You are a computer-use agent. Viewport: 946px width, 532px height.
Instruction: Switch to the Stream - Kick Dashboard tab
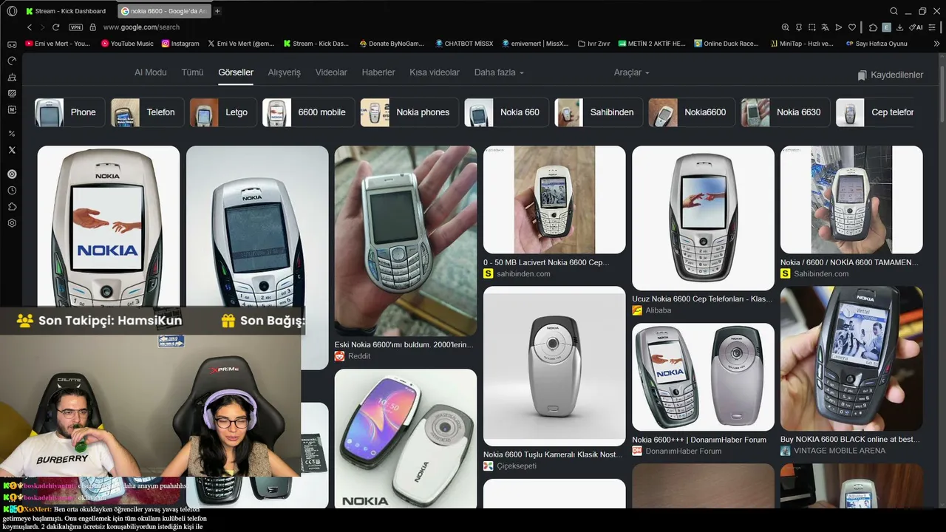pyautogui.click(x=67, y=11)
